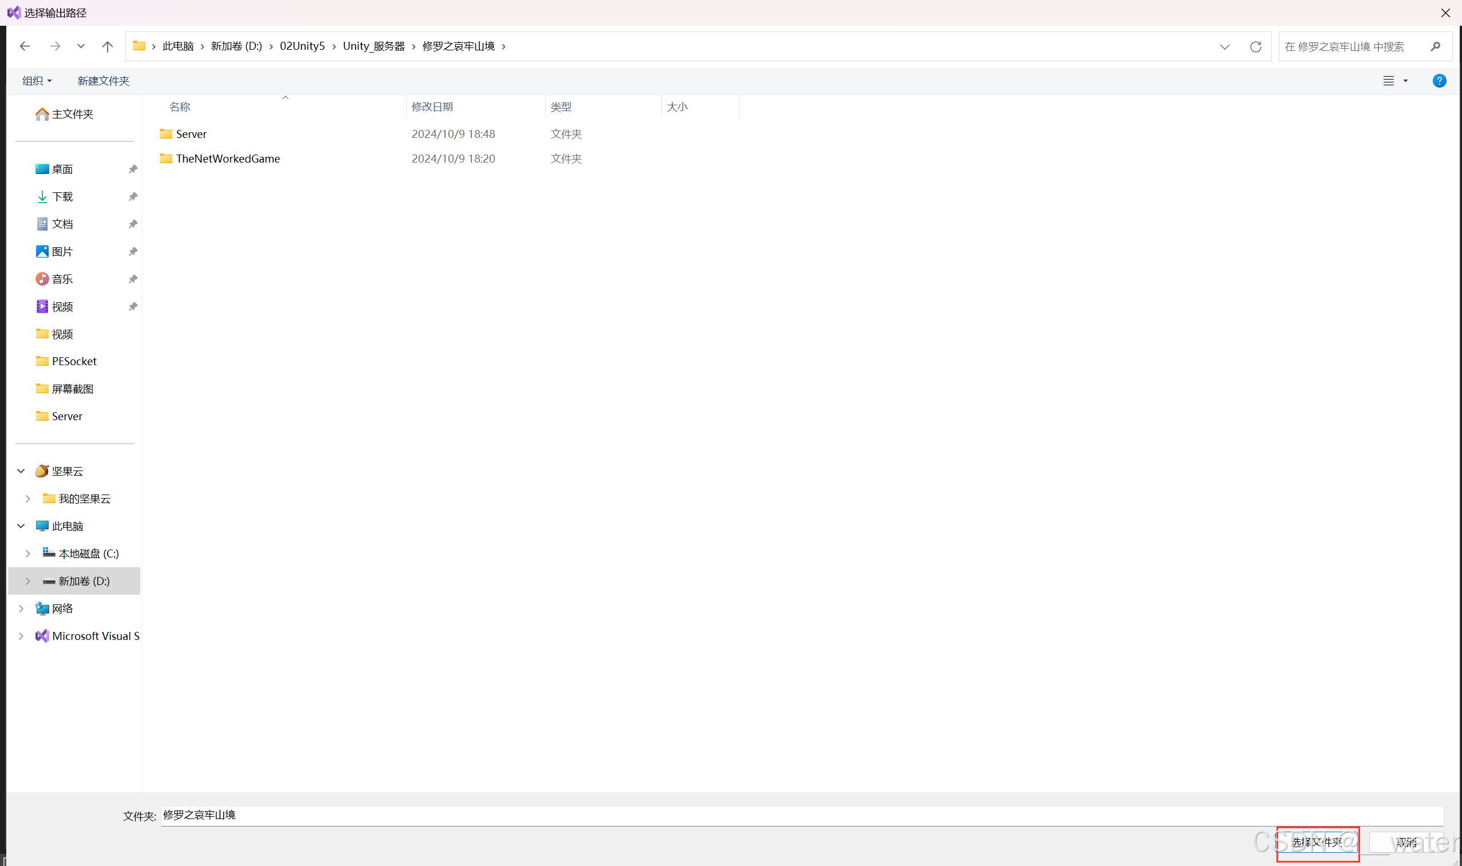Click the pin icon beside 文档
The width and height of the screenshot is (1462, 866).
click(x=132, y=223)
